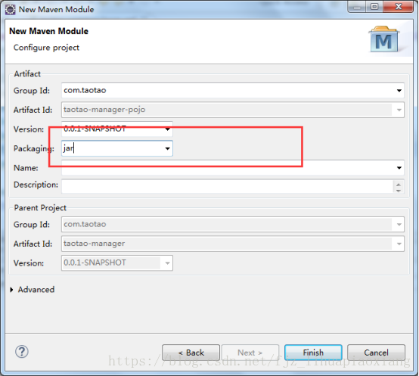Screen dimensions: 419x376
Task: Click the Maven M wizard icon
Action: coord(384,39)
